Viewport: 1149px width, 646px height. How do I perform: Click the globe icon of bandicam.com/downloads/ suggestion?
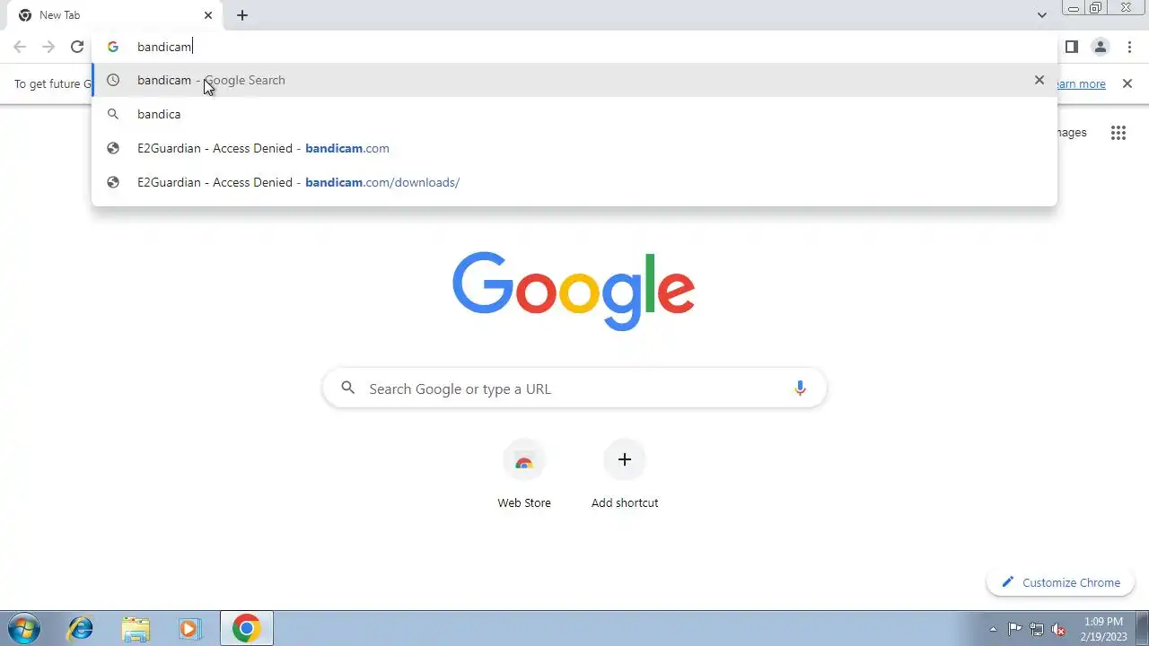[113, 182]
